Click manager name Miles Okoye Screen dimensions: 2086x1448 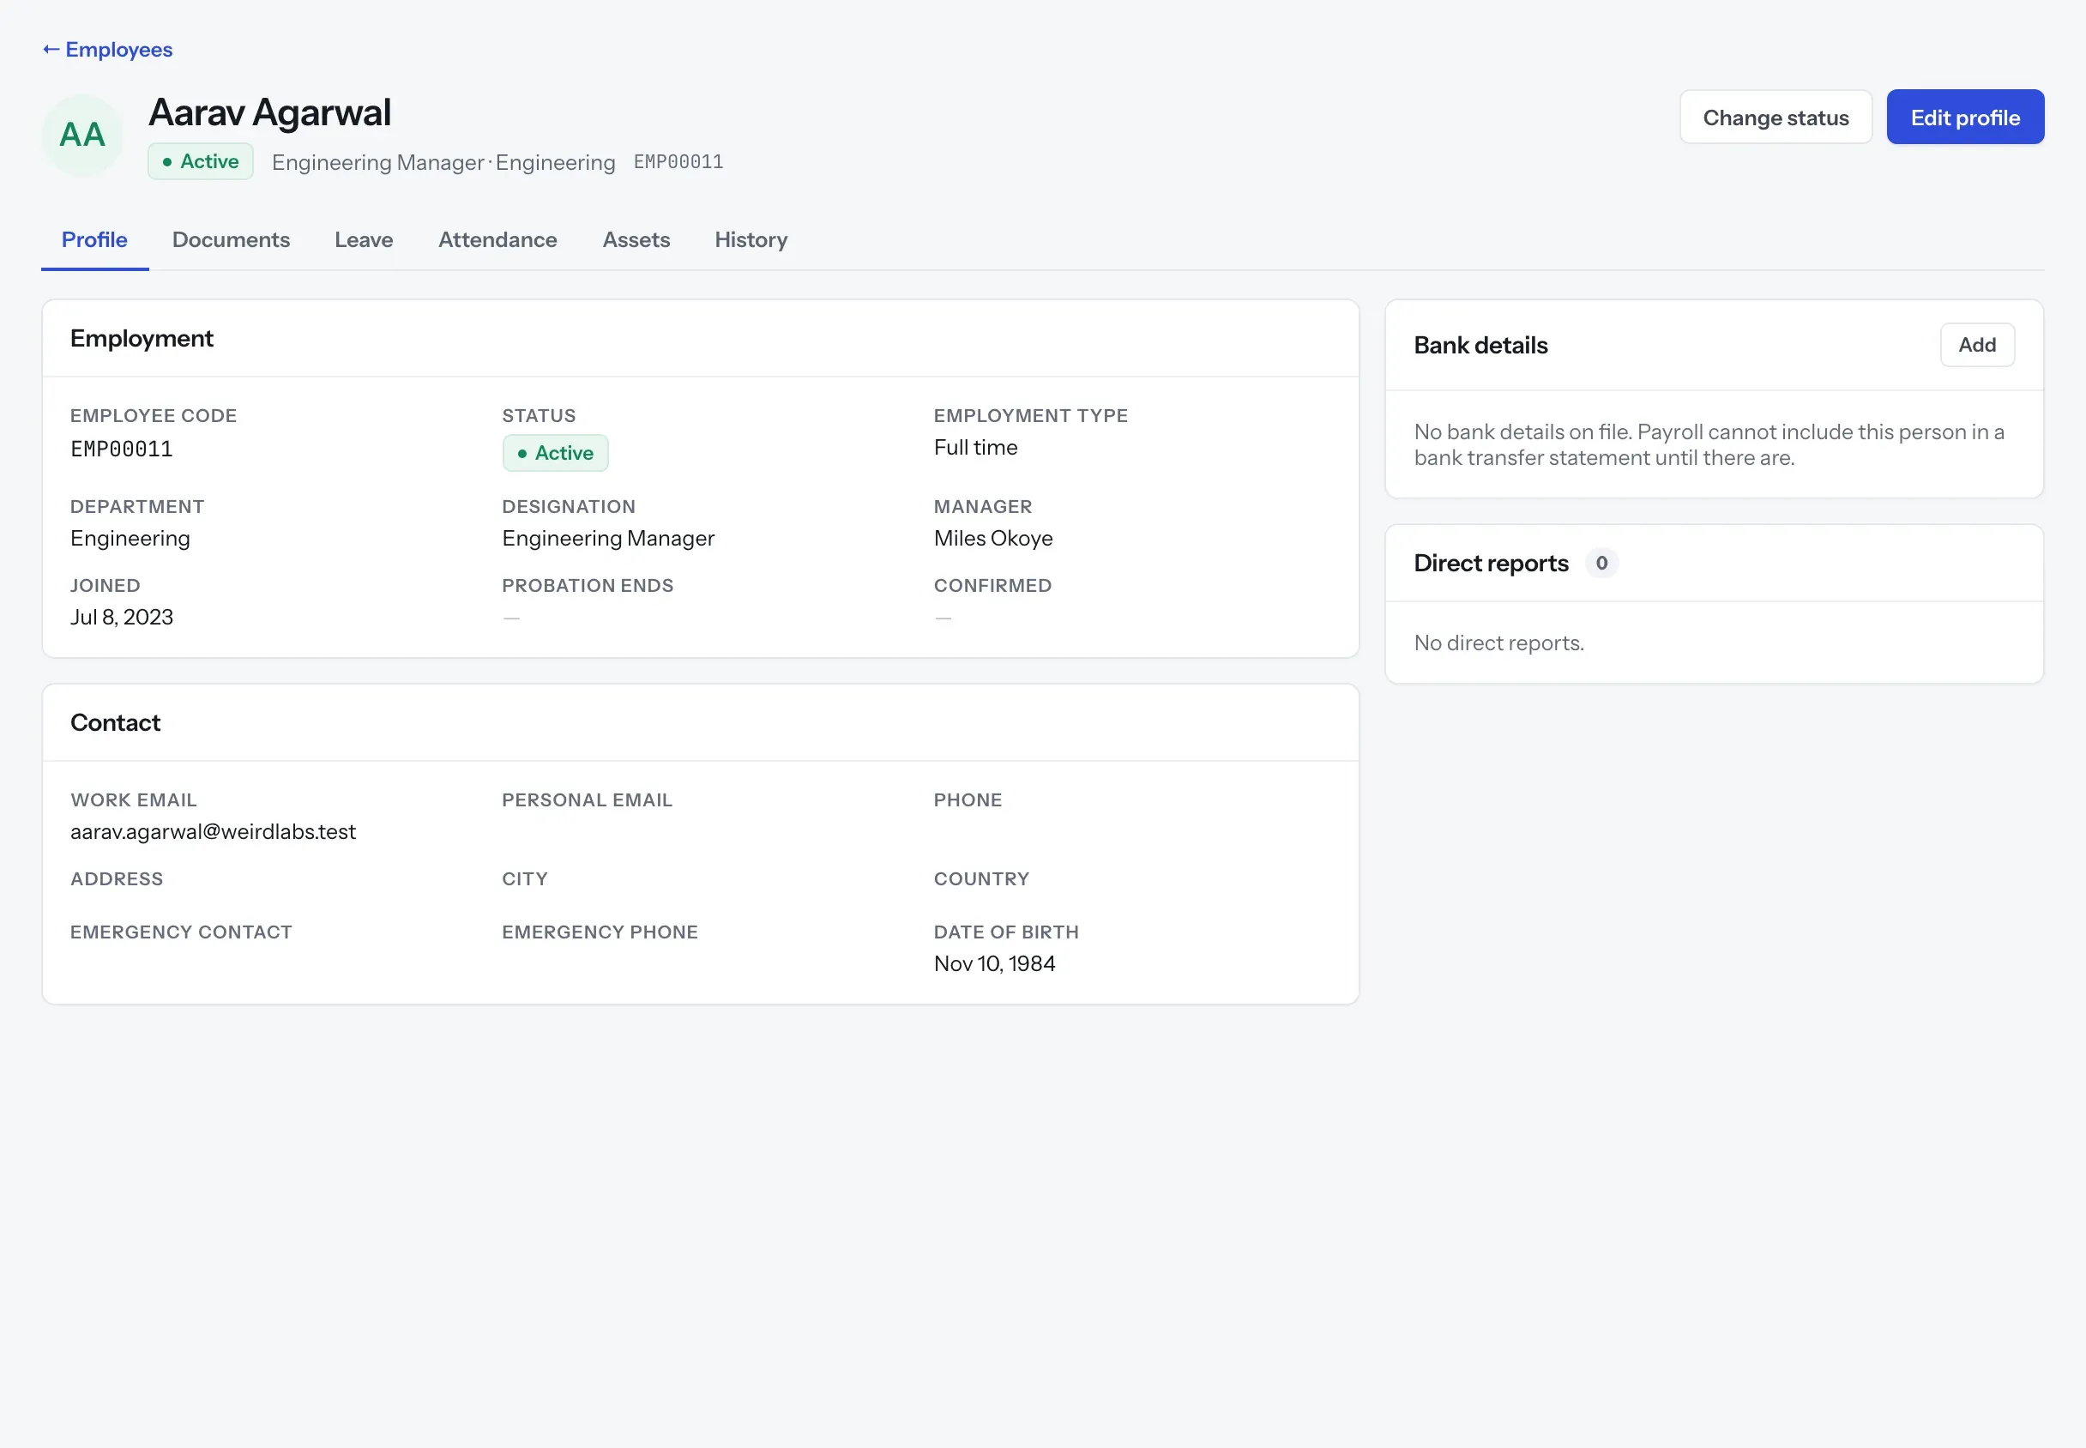[993, 538]
